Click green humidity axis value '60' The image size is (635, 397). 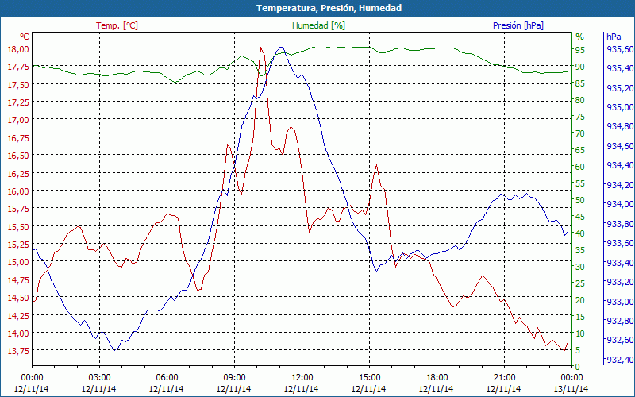pyautogui.click(x=580, y=167)
